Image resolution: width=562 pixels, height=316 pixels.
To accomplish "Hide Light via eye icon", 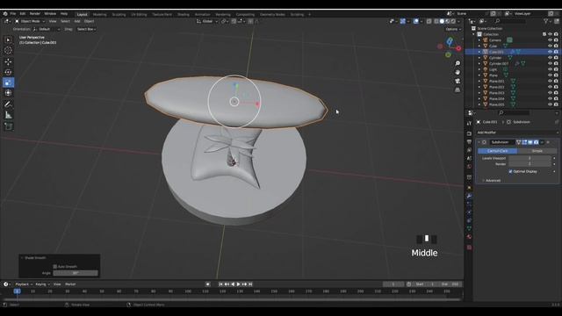I will (x=551, y=69).
